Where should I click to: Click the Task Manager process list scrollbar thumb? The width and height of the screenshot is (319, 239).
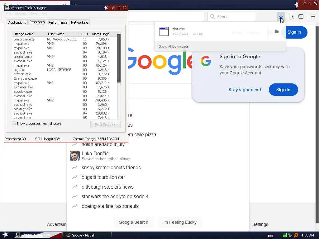119,58
